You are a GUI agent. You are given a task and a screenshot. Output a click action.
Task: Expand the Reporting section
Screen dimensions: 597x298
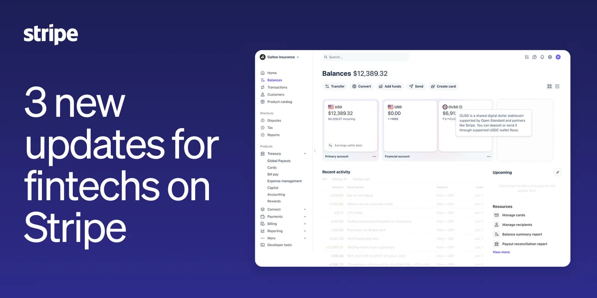click(x=305, y=231)
